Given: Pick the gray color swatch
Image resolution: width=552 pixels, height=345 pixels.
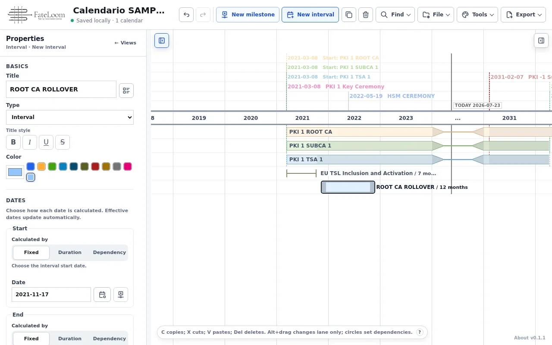Looking at the screenshot, I should click(117, 166).
